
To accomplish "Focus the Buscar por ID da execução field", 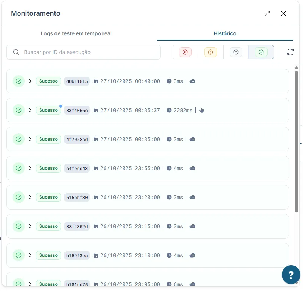I will (83, 52).
